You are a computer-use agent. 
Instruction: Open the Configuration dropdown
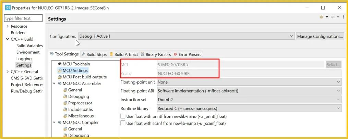(x=187, y=36)
